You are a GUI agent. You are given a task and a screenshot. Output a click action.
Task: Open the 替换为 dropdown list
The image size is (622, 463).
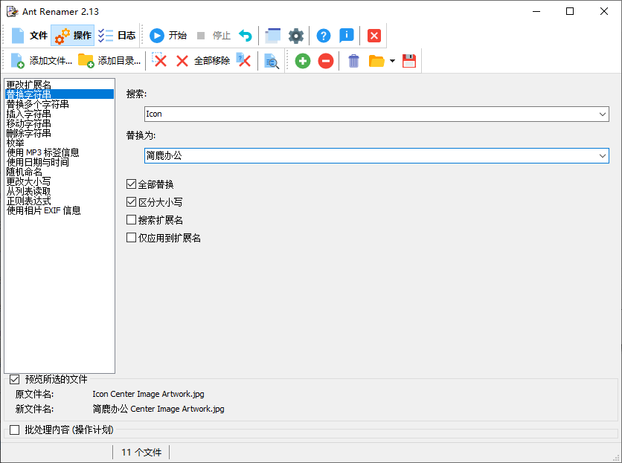(x=601, y=155)
